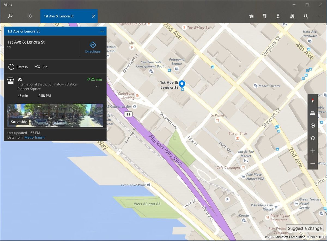Change map views with the layers icon
This screenshot has height=241, width=327.
tap(313, 138)
